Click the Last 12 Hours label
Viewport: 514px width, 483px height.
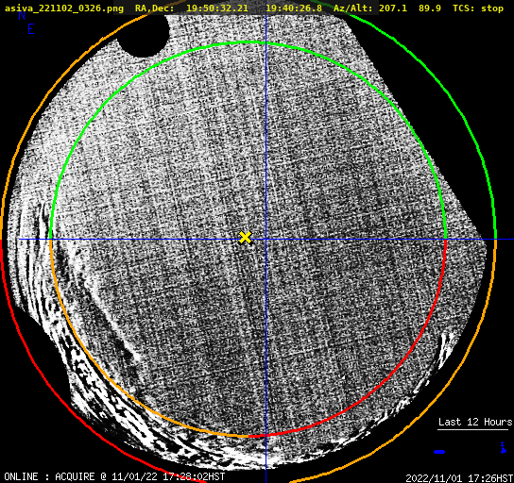coord(475,422)
